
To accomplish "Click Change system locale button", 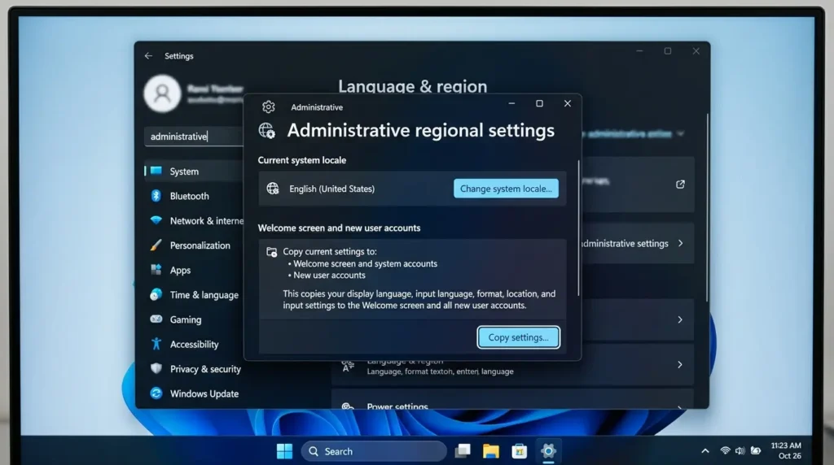I will coord(506,189).
